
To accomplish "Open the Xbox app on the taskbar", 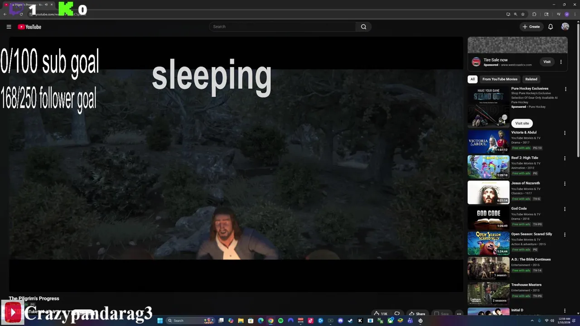I will 390,321.
